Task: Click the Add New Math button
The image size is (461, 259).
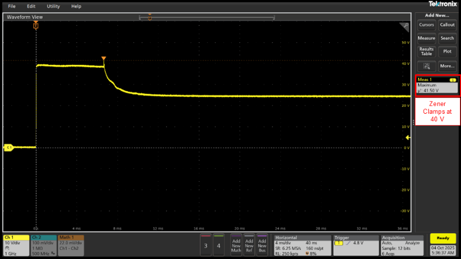Action: (x=236, y=245)
